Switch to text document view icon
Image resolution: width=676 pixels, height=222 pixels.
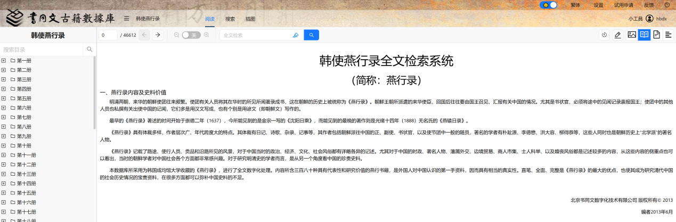coord(656,35)
